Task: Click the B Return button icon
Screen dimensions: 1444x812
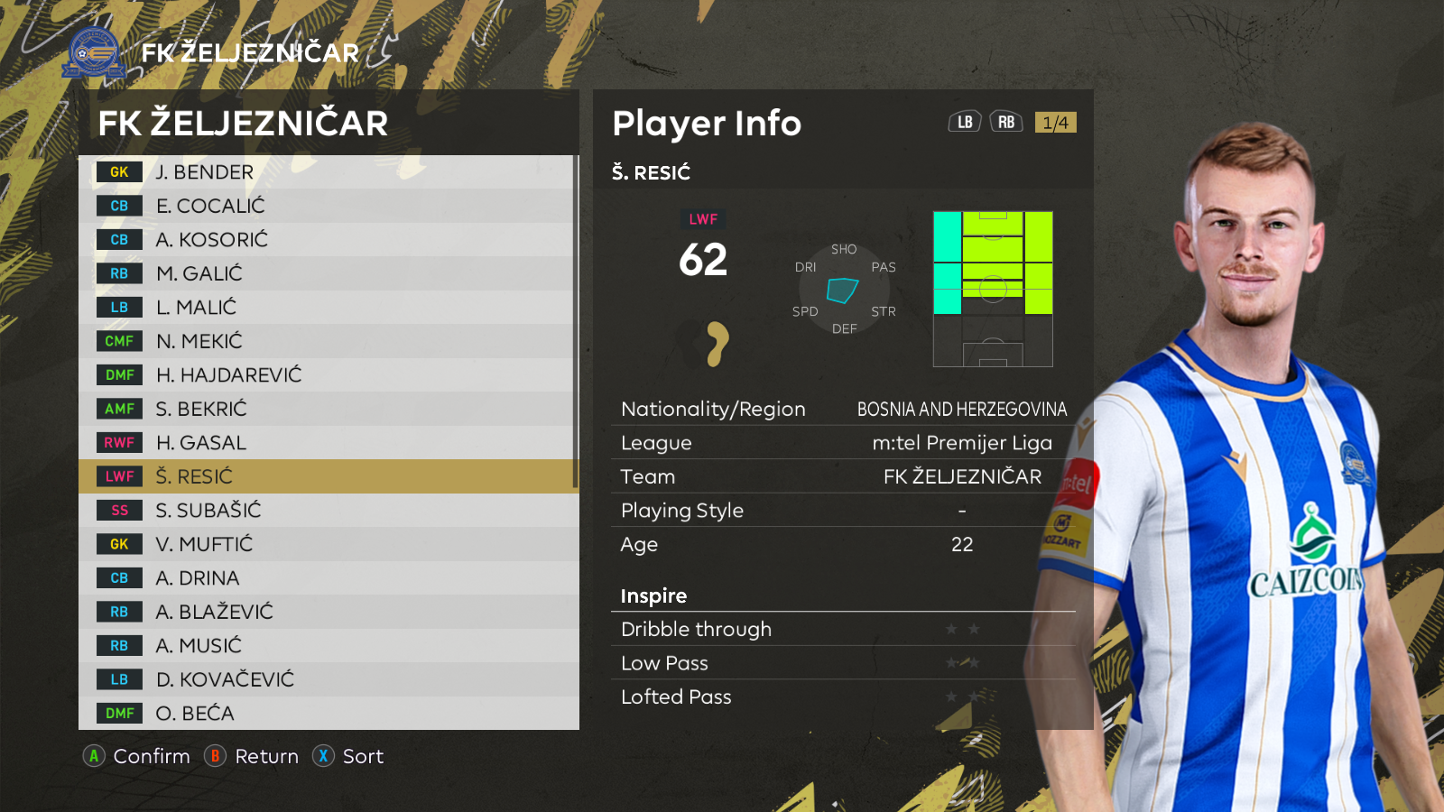Action: click(x=215, y=756)
